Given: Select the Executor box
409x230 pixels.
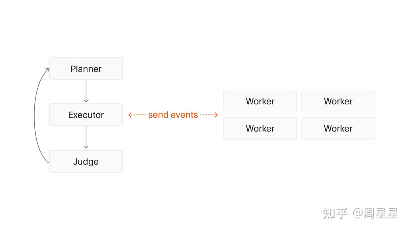Looking at the screenshot, I should (86, 115).
